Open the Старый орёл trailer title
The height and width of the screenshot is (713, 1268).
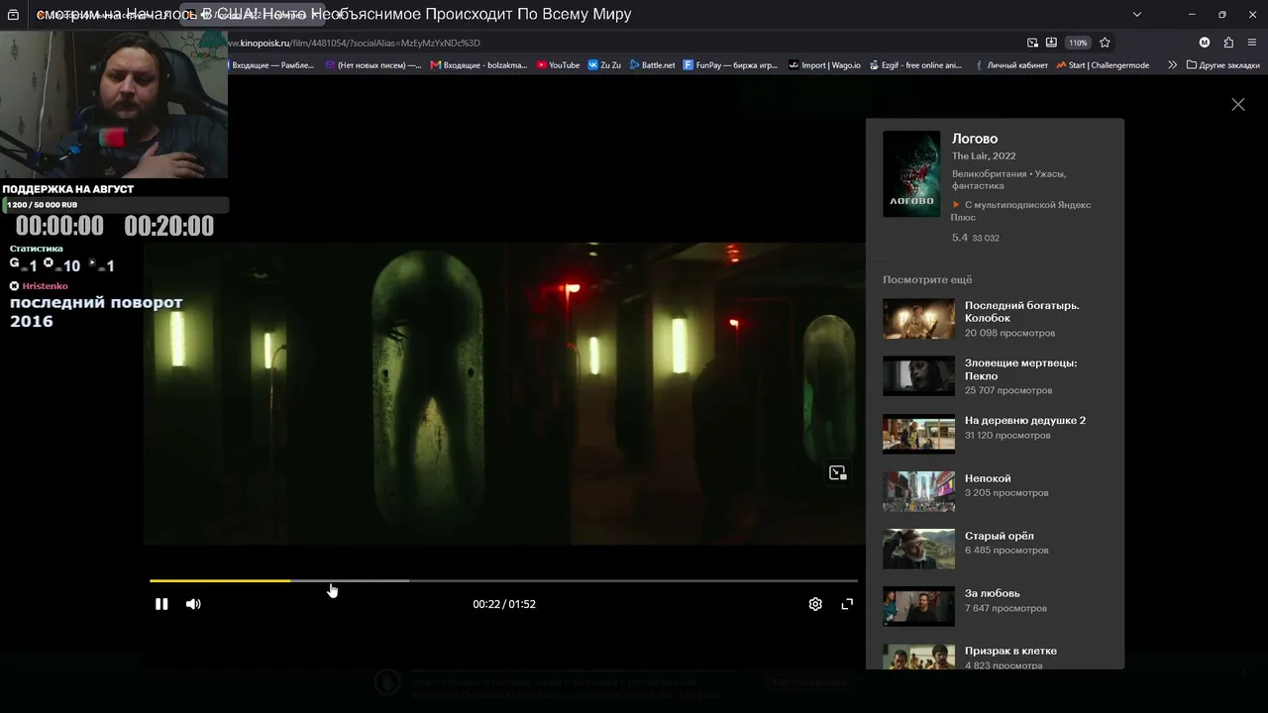coord(1000,536)
